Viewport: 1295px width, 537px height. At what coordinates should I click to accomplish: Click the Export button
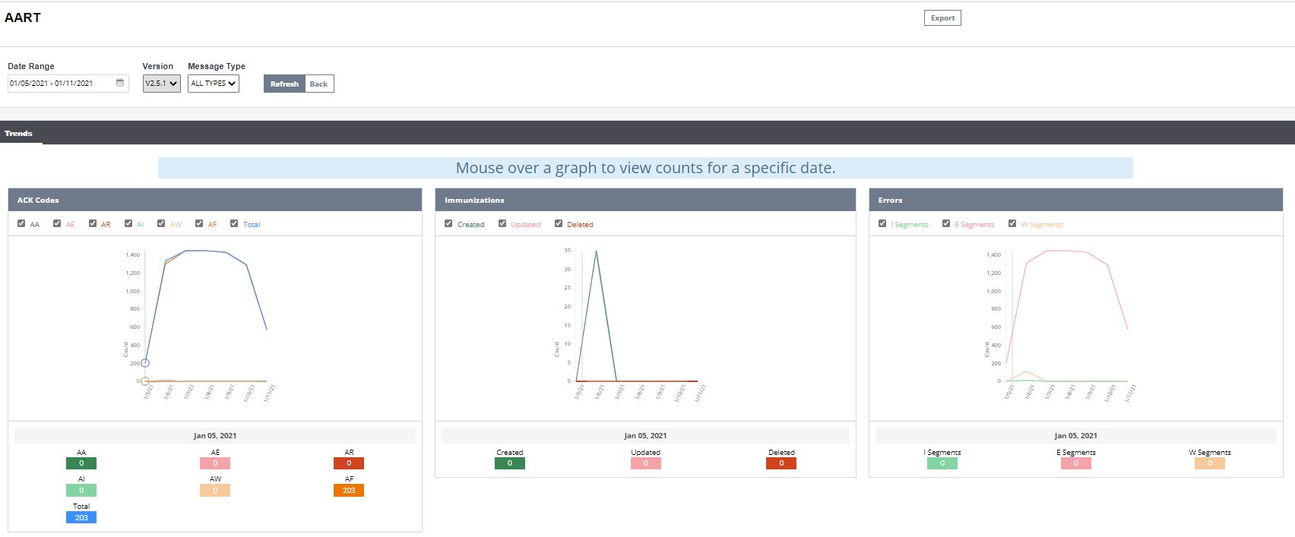[942, 17]
